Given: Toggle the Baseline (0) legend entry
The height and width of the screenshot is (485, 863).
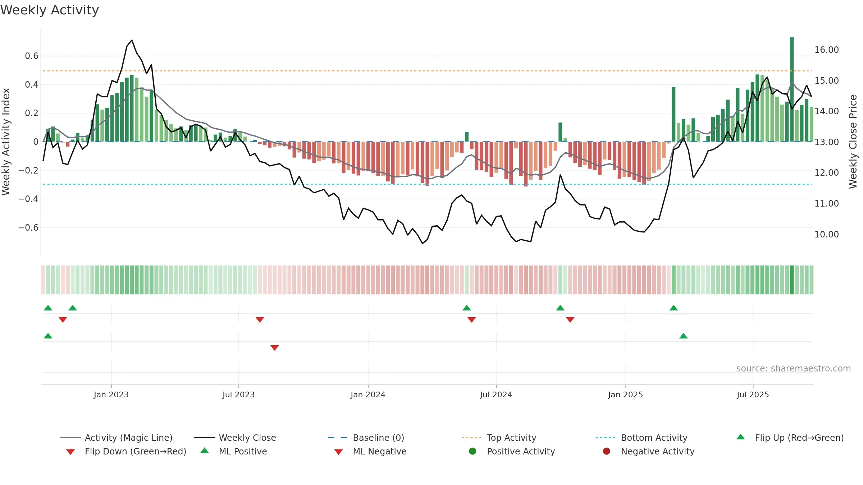Looking at the screenshot, I should (366, 438).
